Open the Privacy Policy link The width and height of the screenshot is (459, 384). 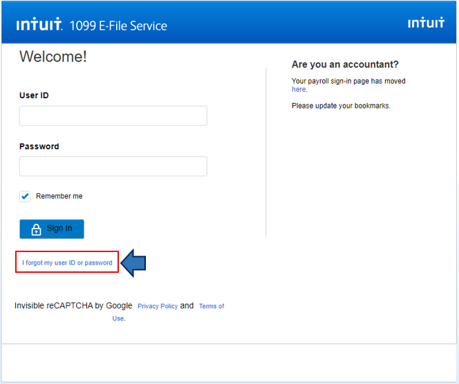(x=158, y=306)
